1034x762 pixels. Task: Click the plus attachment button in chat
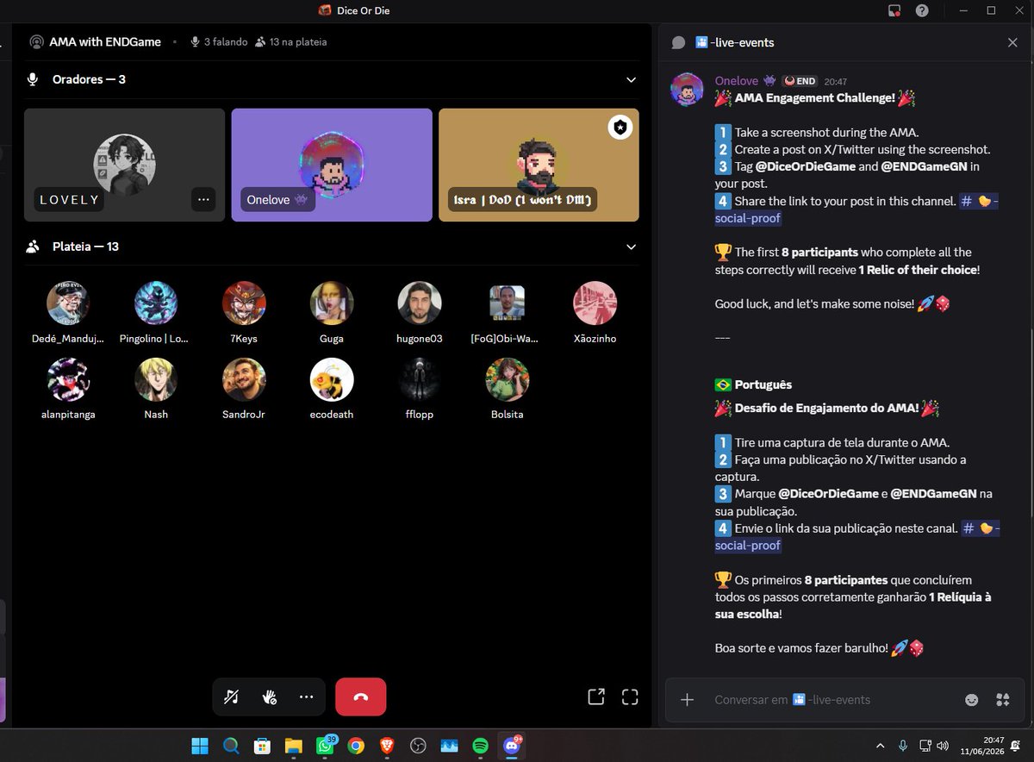click(x=687, y=700)
